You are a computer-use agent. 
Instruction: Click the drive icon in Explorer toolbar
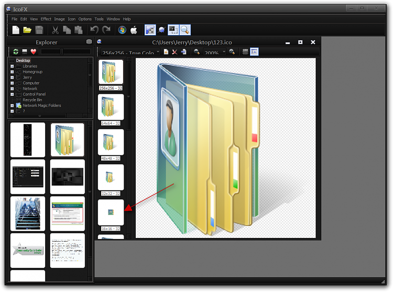click(25, 51)
